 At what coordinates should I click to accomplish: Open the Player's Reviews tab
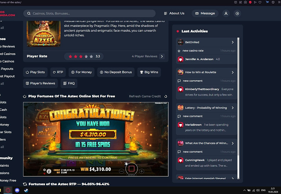40,83
